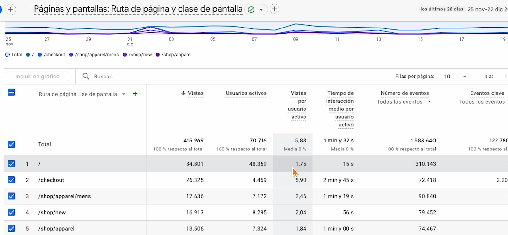Sort by Vistas column header
This screenshot has width=508, height=235.
tap(196, 93)
